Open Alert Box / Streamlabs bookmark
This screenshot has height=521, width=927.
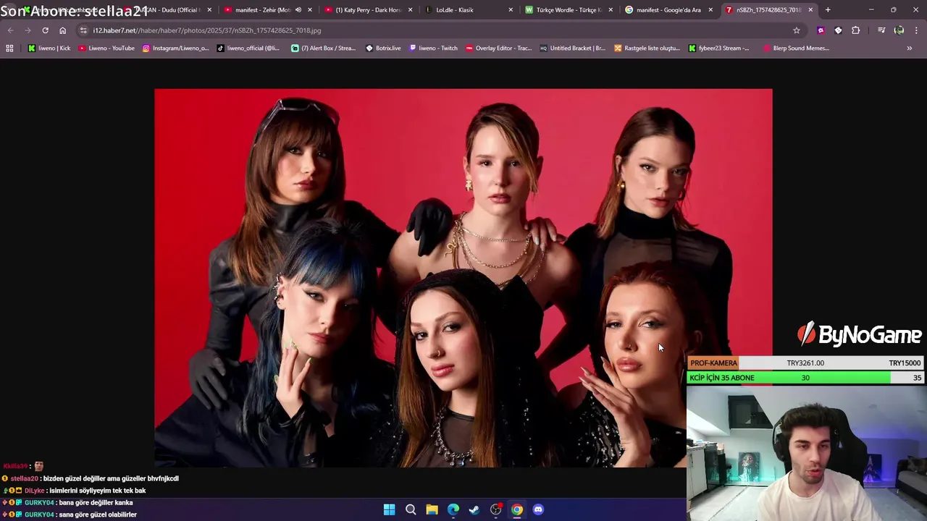tap(324, 48)
